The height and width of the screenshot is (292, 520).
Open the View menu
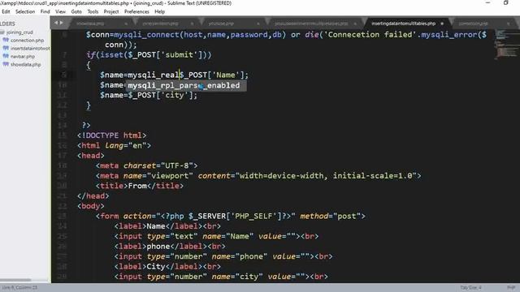click(60, 11)
